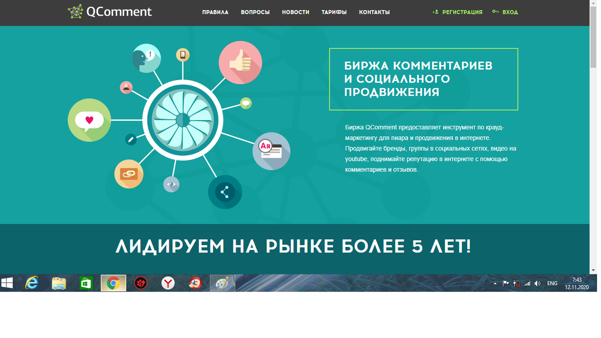
Task: Change ENG input language
Action: pyautogui.click(x=552, y=283)
